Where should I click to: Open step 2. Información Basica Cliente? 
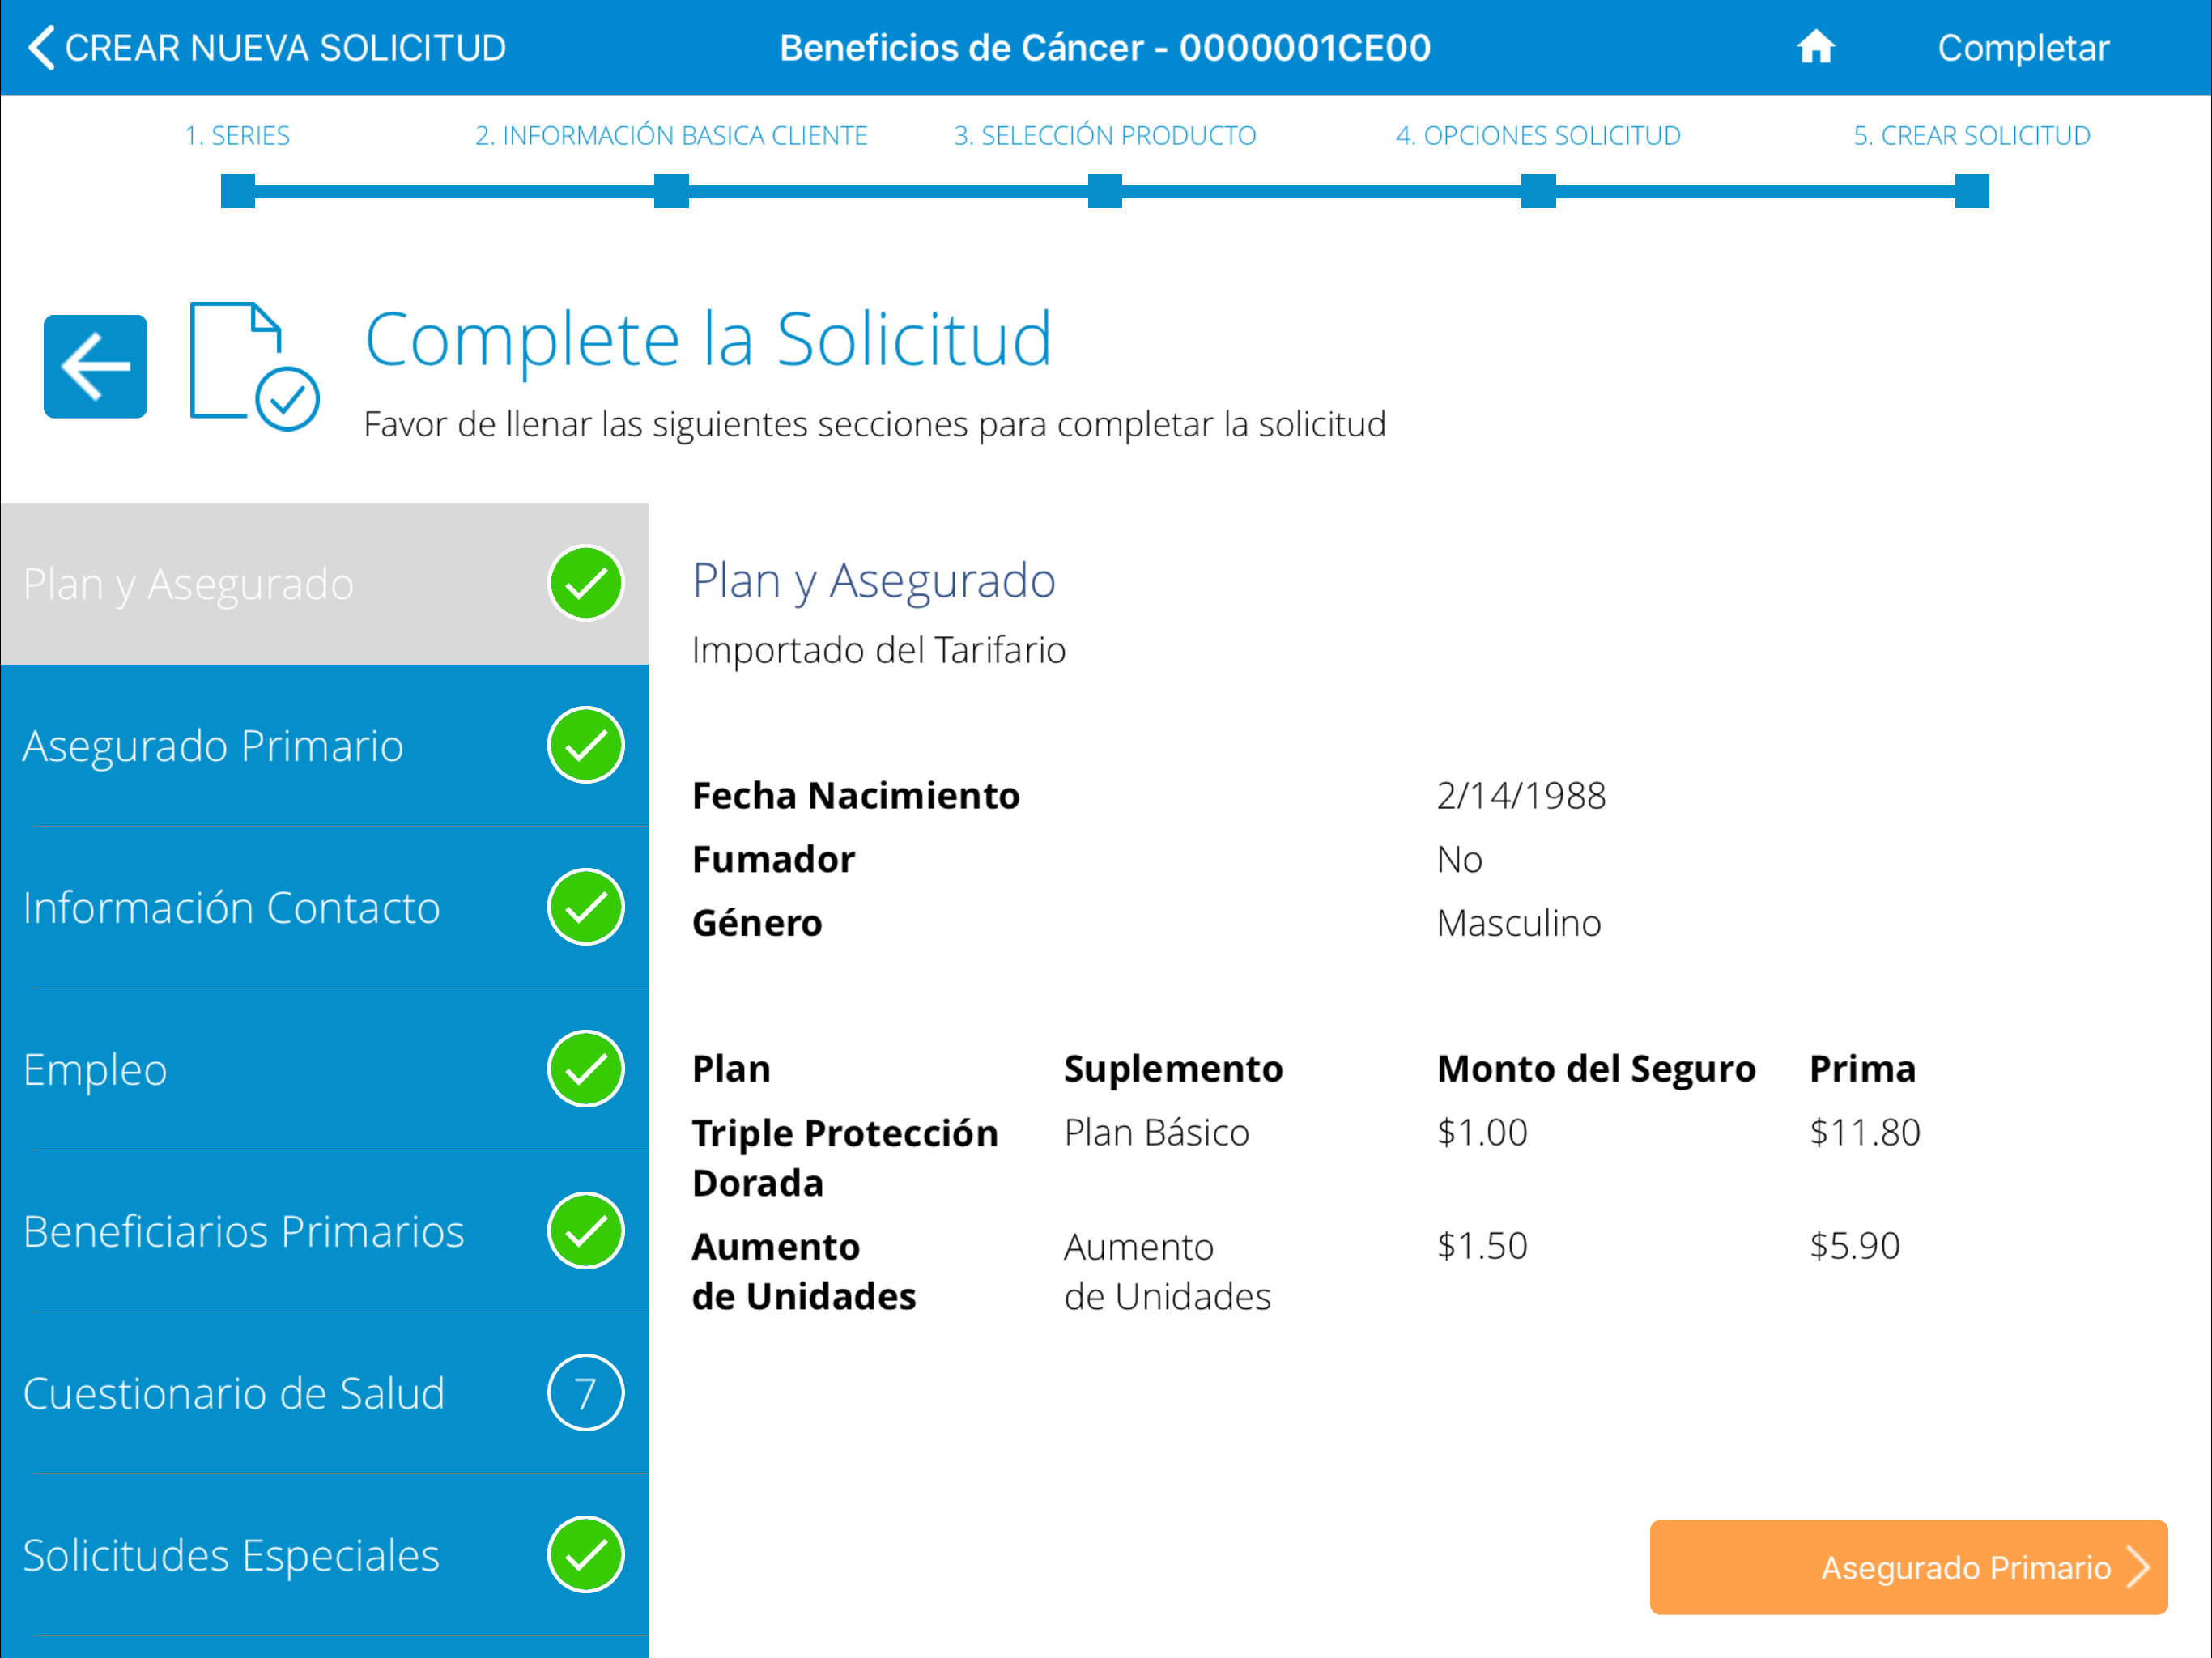point(671,135)
